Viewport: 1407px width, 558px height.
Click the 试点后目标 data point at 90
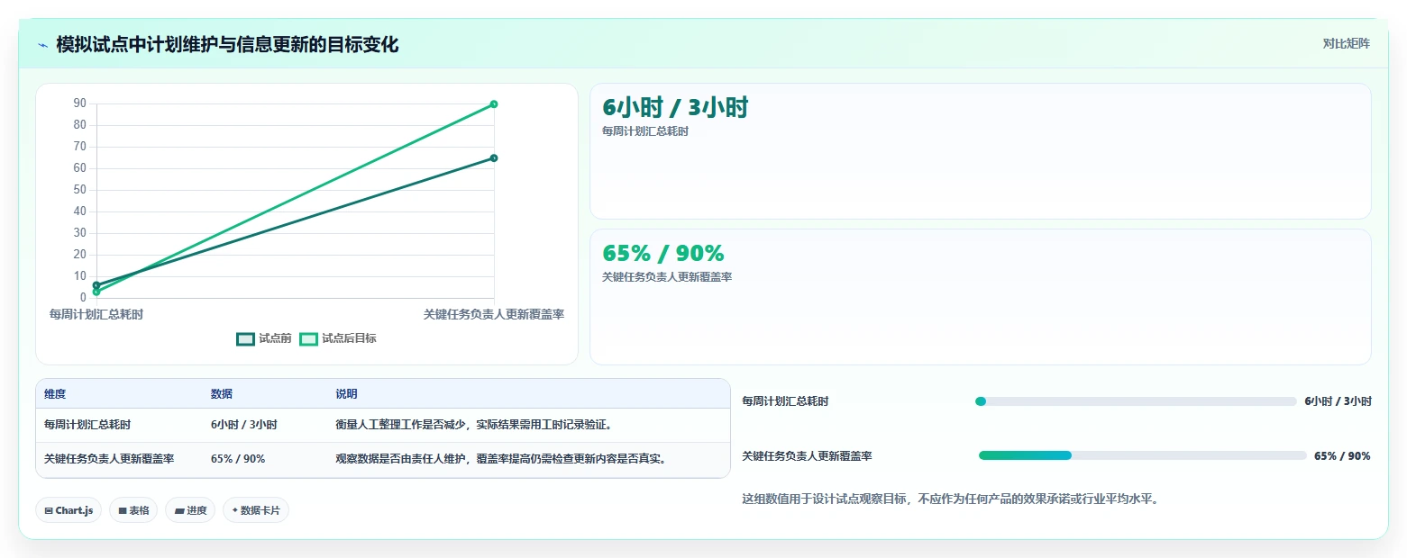pos(494,104)
